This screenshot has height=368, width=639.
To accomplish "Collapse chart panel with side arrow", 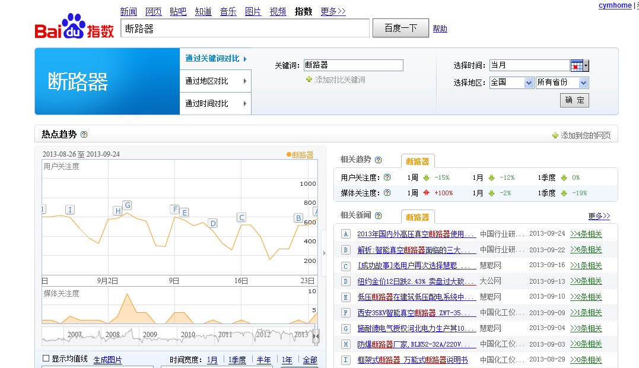I will click(x=325, y=253).
